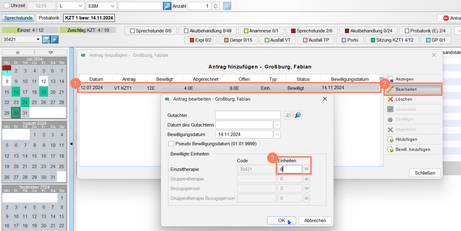This screenshot has height=231, width=461.
Task: Click the blue plus button after Anzahl
Action: click(226, 6)
